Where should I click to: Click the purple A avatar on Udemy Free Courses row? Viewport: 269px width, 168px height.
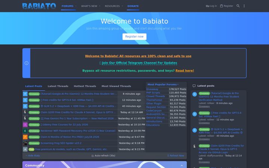click(25, 125)
